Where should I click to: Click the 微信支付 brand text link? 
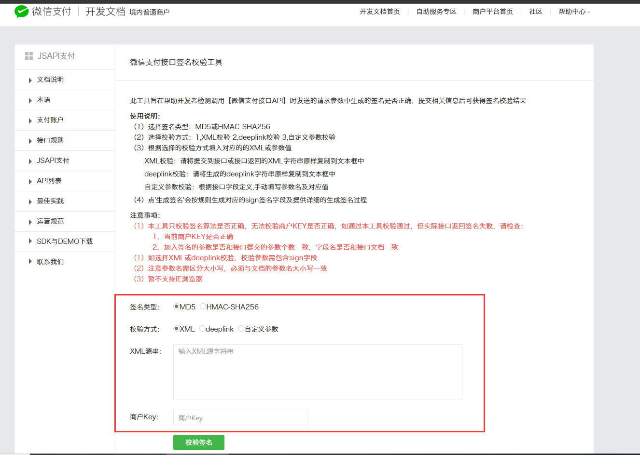click(52, 12)
